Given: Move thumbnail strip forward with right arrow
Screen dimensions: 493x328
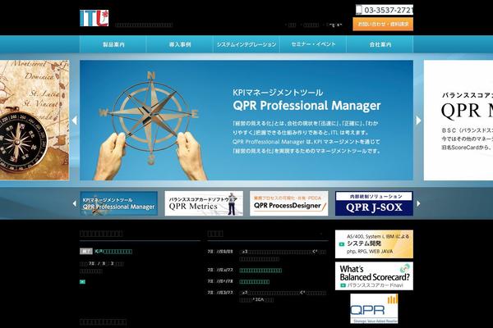Looking at the screenshot, I should tap(418, 203).
